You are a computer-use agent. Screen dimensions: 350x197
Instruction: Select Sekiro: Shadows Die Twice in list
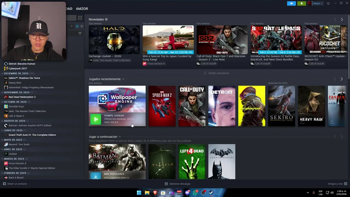pyautogui.click(x=24, y=78)
